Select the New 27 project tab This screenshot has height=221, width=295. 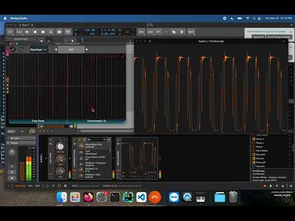[x=26, y=25]
